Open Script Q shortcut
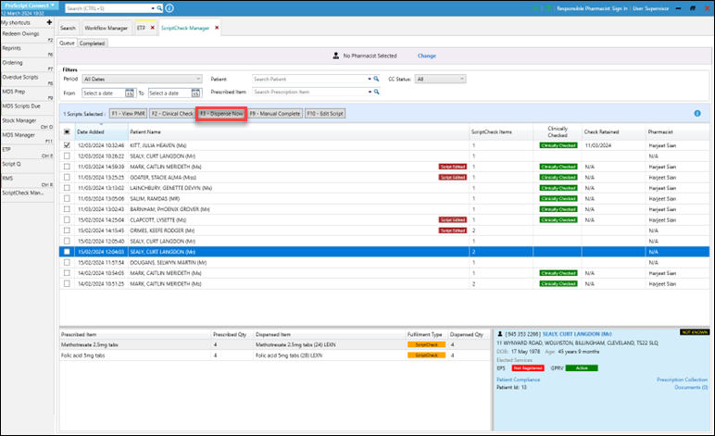Screen dimensions: 715x436 click(28, 167)
